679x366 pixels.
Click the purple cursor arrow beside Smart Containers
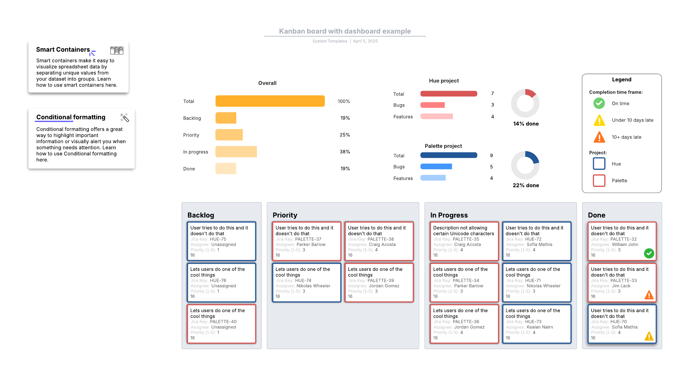pyautogui.click(x=92, y=53)
